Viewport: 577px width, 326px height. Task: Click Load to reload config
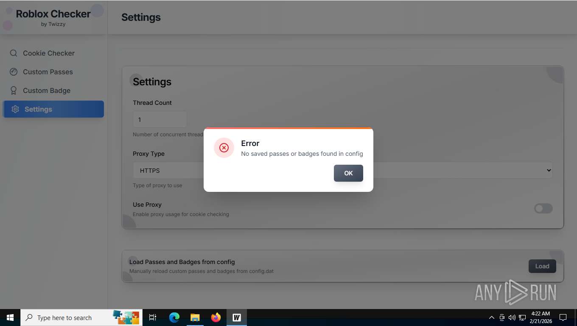tap(542, 266)
